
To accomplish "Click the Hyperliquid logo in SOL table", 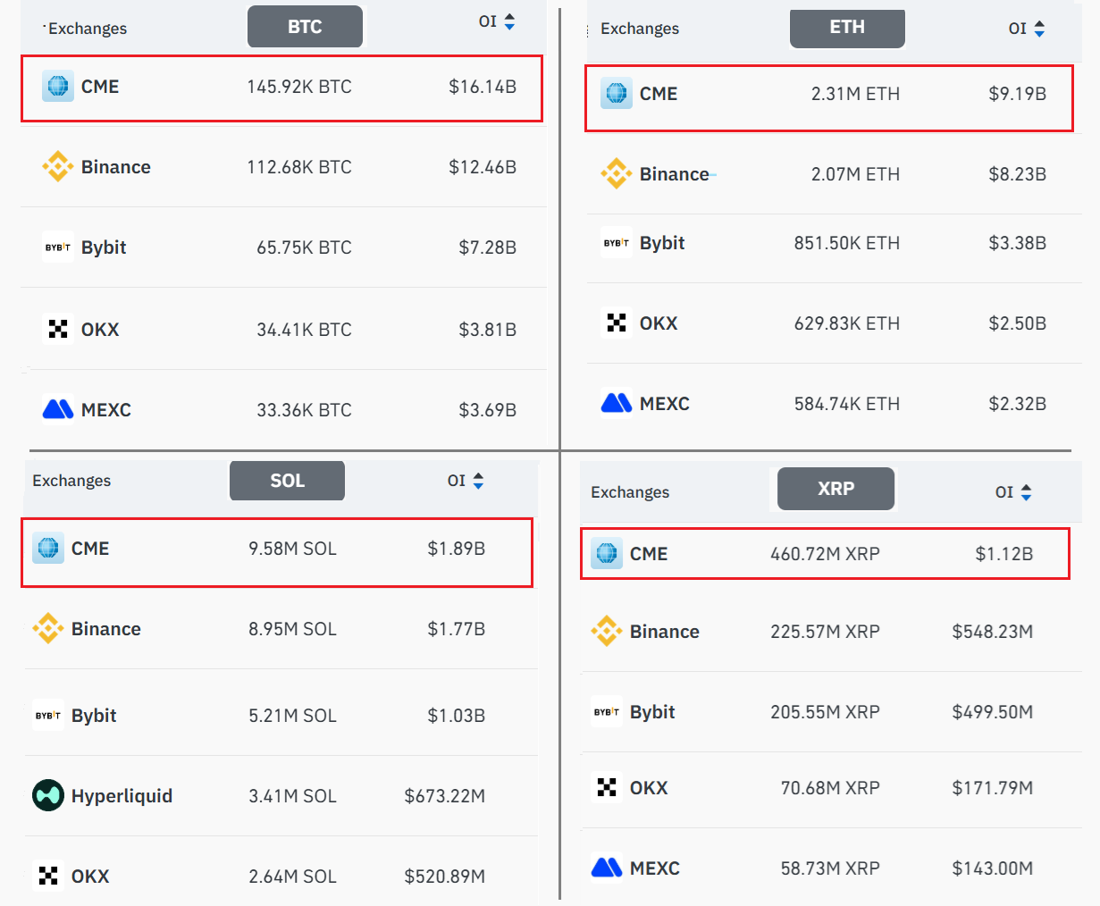I will point(48,796).
